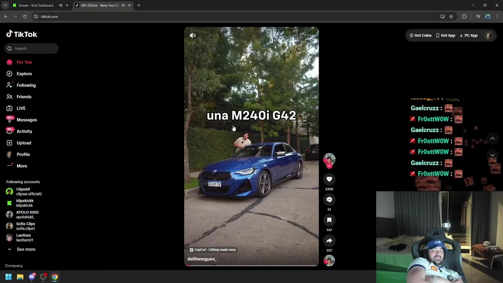Open Chrome from the taskbar
Viewport: 503px width, 283px height.
click(x=55, y=277)
